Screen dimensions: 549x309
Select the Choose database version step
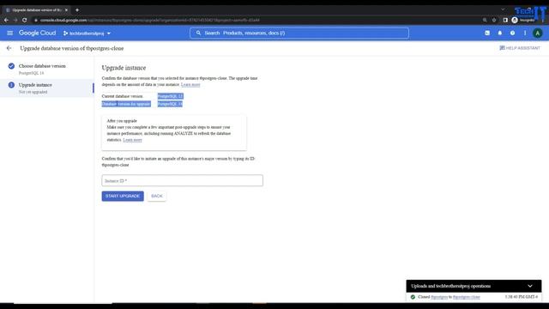point(47,69)
